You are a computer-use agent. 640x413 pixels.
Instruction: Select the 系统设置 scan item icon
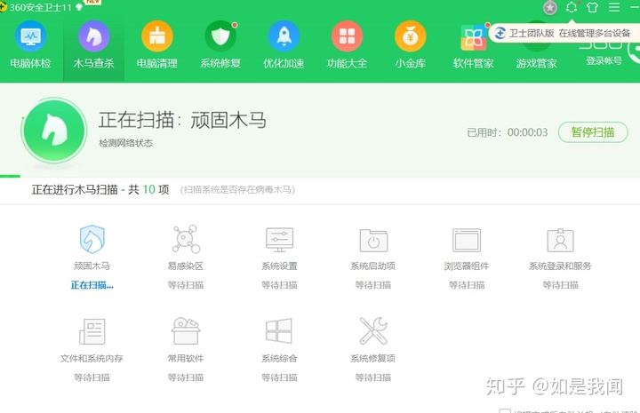280,240
